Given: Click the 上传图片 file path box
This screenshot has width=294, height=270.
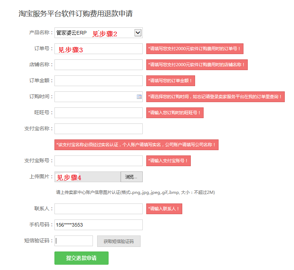Looking at the screenshot, I should [x=88, y=177].
